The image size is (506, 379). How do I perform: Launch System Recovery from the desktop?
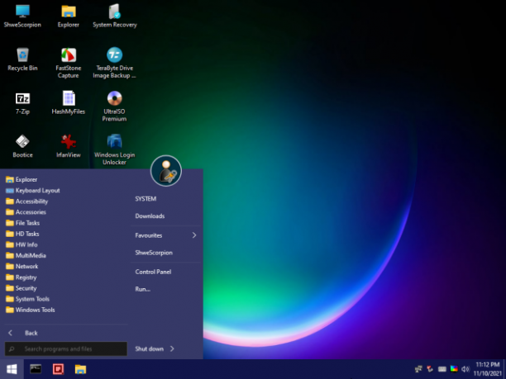(115, 17)
